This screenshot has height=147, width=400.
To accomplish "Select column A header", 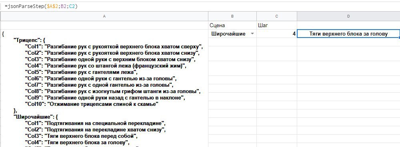I will click(104, 16).
